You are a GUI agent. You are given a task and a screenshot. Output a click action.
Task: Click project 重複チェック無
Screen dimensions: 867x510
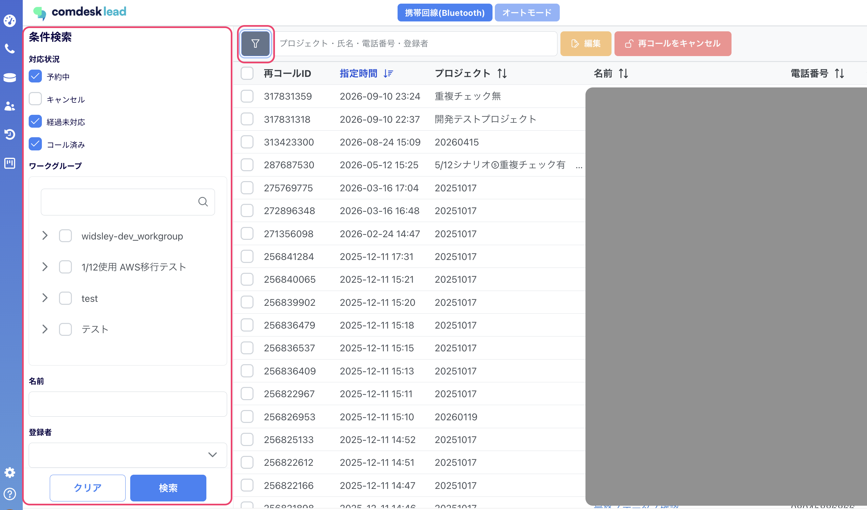point(467,96)
